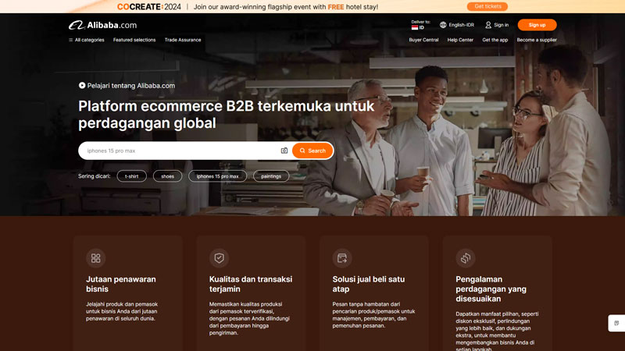The image size is (625, 351).
Task: Click the shield icon above Kualitas dan transaksi
Action: click(219, 258)
